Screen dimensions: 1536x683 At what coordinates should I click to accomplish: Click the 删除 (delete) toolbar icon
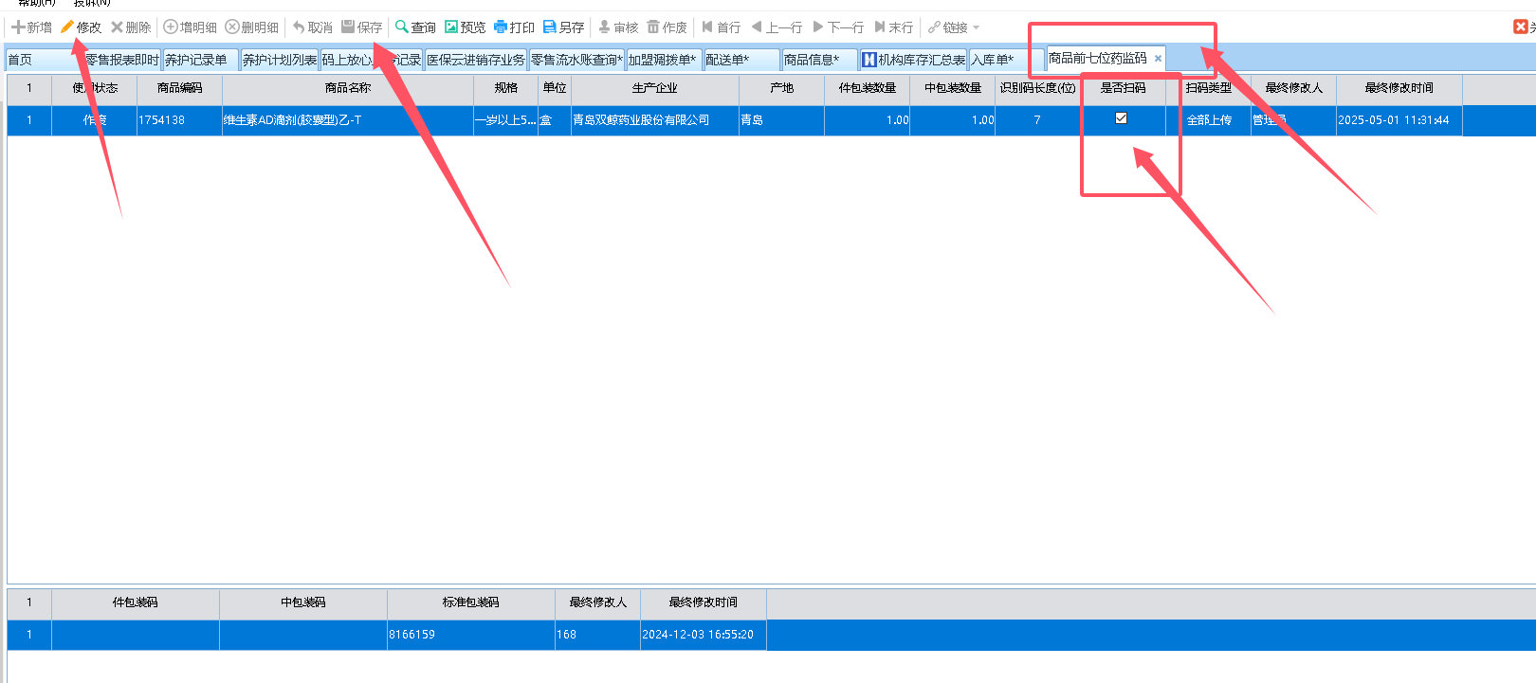click(x=117, y=27)
